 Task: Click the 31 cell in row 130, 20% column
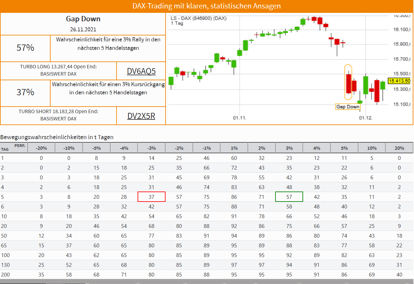coord(399,265)
